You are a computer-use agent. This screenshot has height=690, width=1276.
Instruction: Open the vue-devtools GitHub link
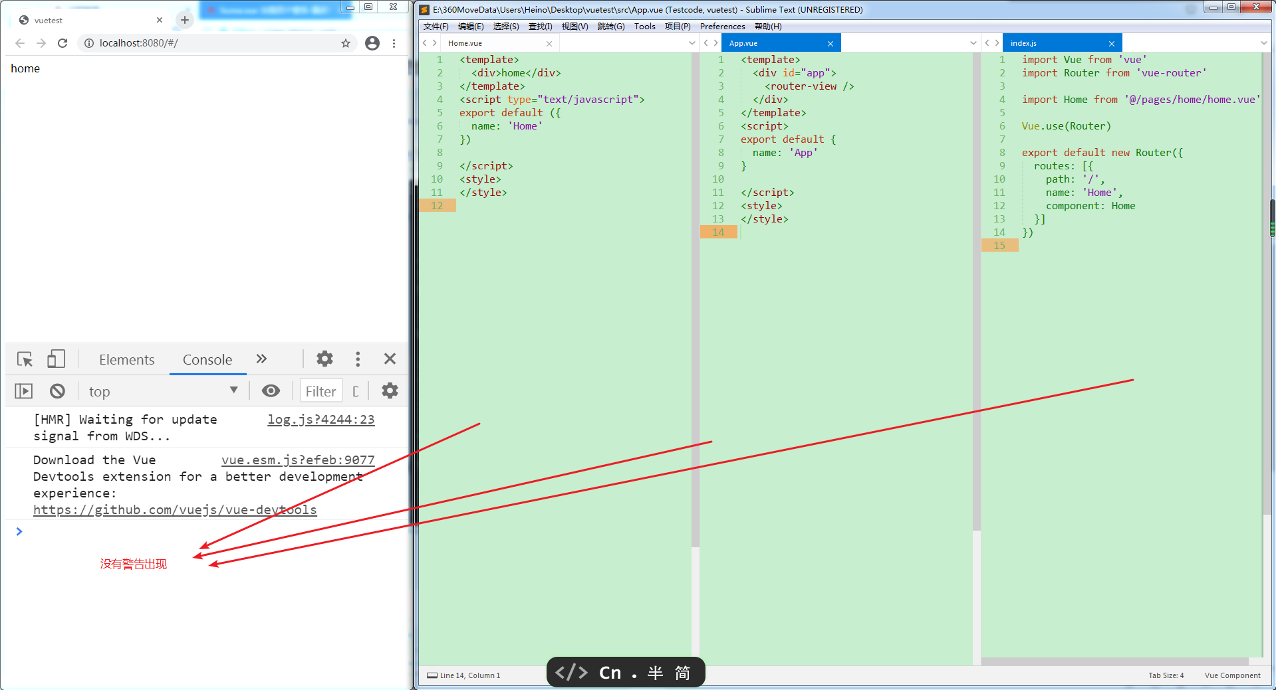point(175,510)
